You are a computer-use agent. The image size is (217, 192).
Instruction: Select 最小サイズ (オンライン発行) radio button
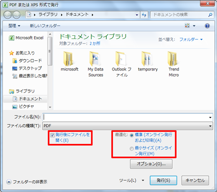(x=132, y=149)
